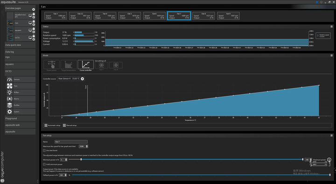
Task: Open the Sensors page gauge icon
Action: point(9,79)
